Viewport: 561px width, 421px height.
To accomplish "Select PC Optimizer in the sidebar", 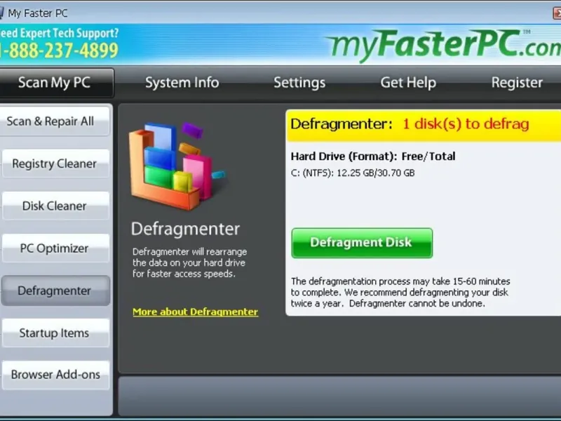I will tap(55, 248).
